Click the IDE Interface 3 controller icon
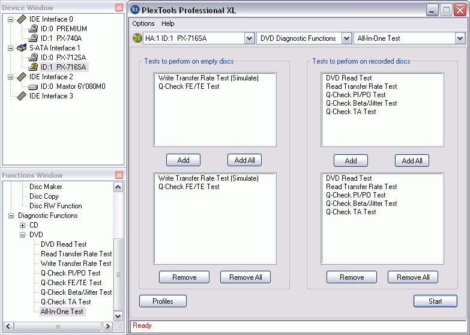 point(22,96)
